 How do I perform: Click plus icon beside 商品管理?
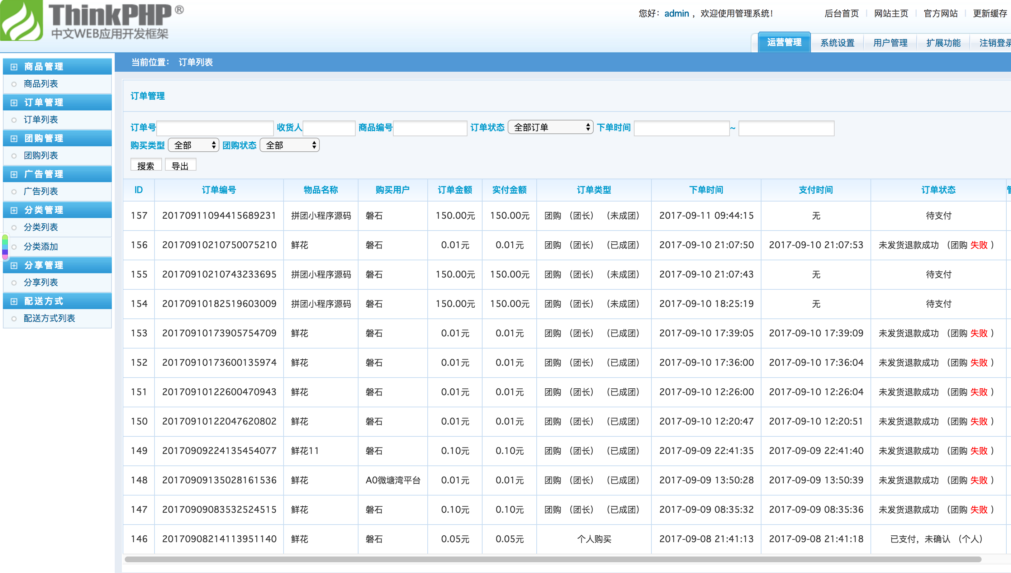point(14,67)
